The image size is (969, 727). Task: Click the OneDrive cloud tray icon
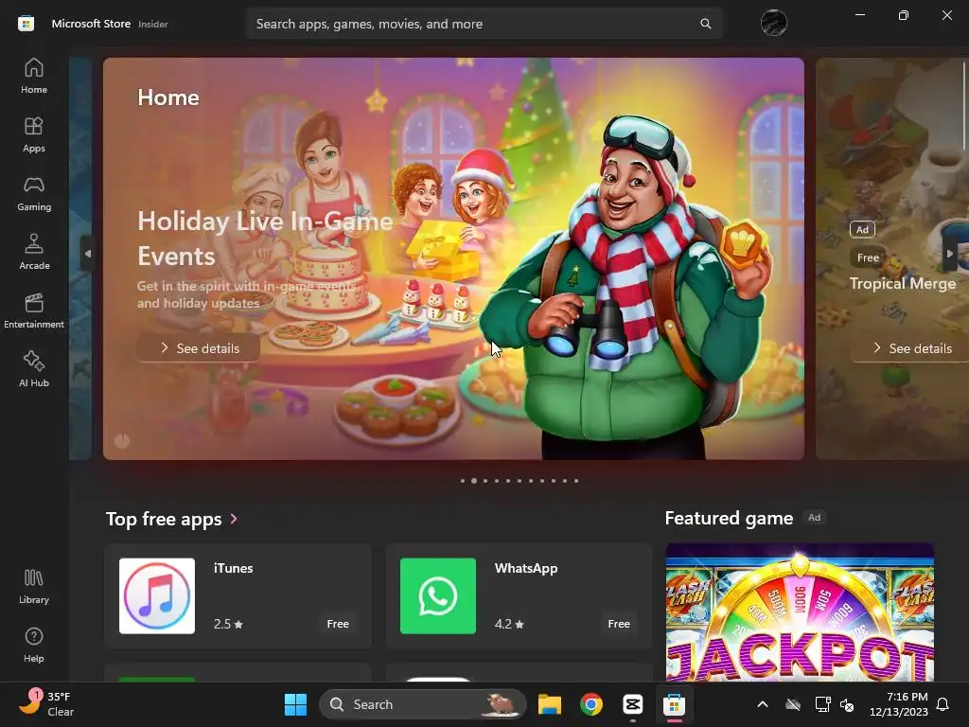coord(793,704)
